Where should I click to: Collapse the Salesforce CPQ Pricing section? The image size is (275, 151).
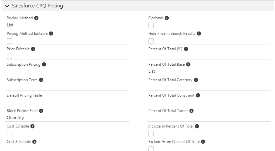[7, 6]
